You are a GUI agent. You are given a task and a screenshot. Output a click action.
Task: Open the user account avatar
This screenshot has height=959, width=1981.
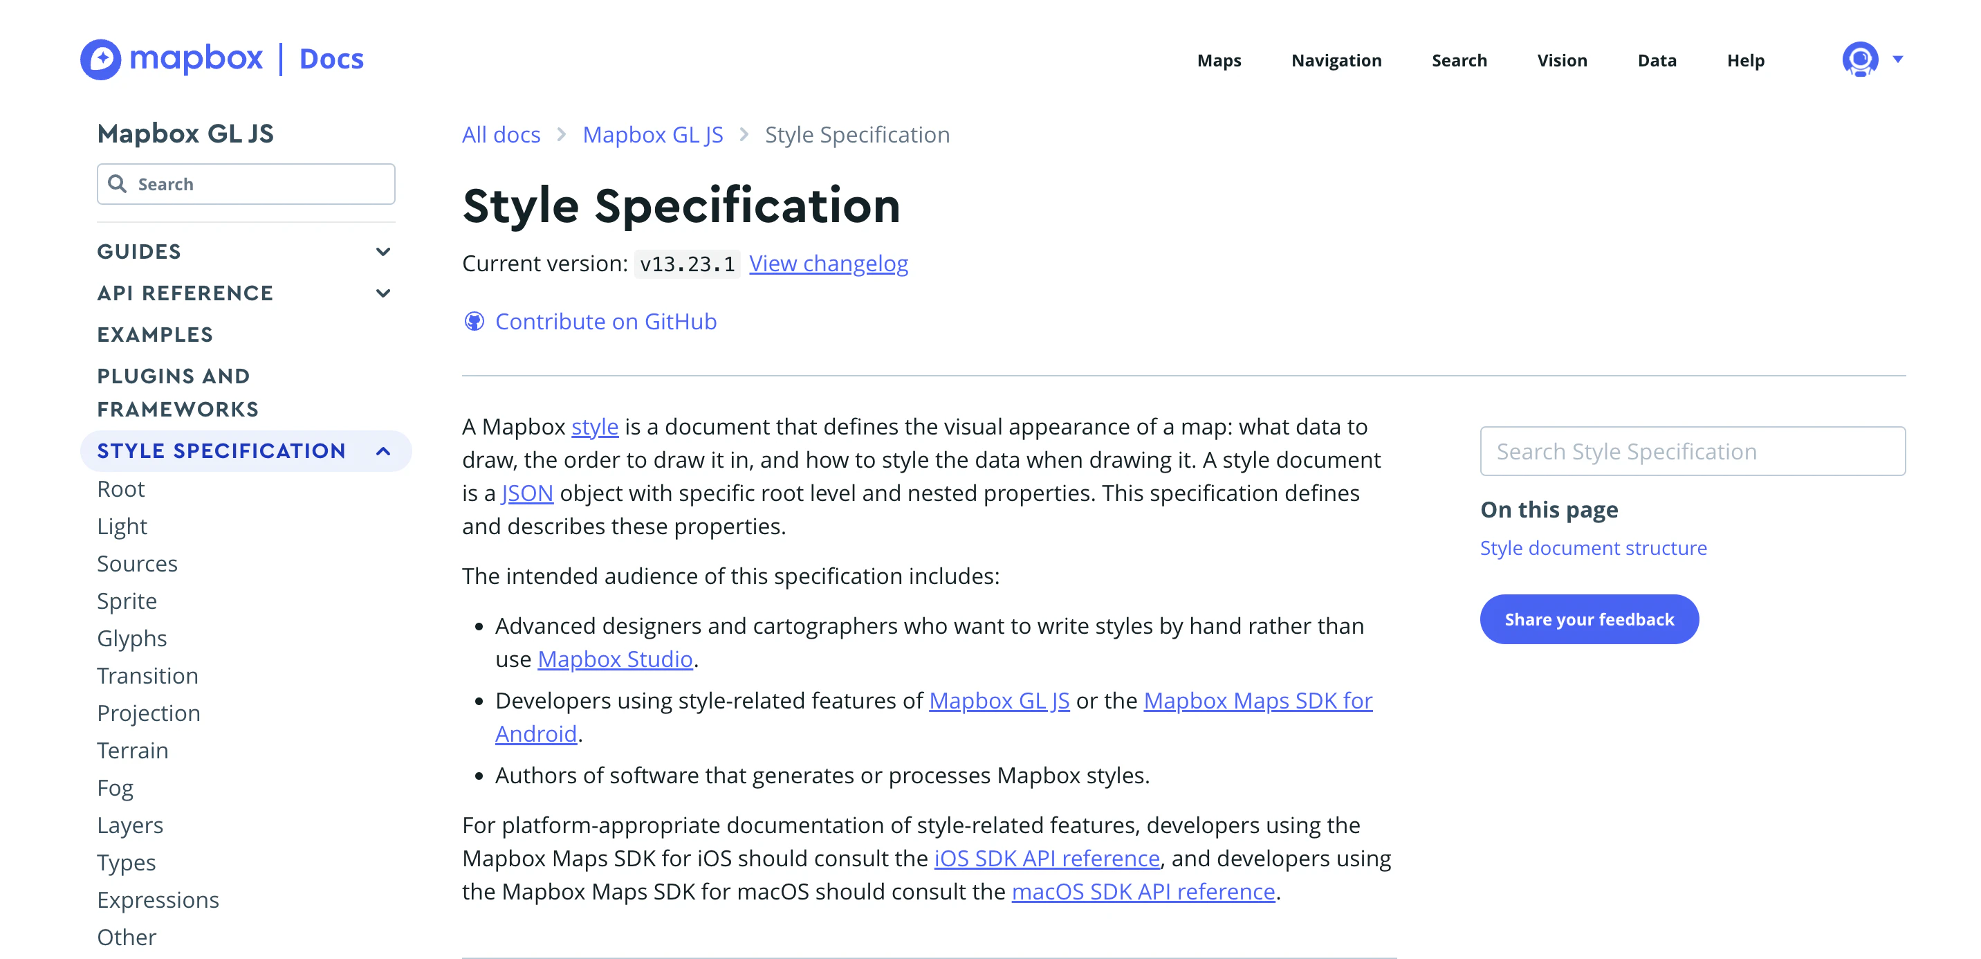click(1859, 60)
